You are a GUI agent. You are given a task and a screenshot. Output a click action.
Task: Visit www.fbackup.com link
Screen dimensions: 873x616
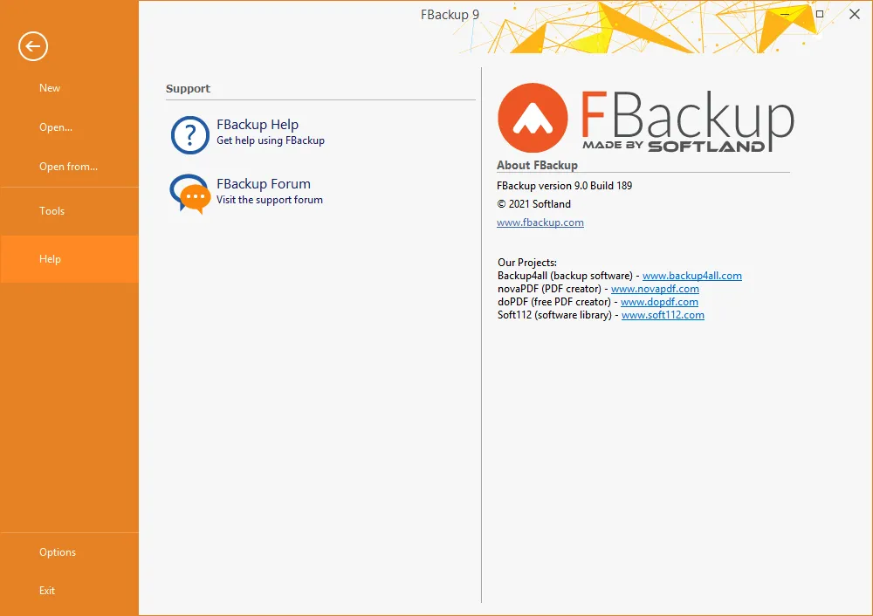point(540,222)
